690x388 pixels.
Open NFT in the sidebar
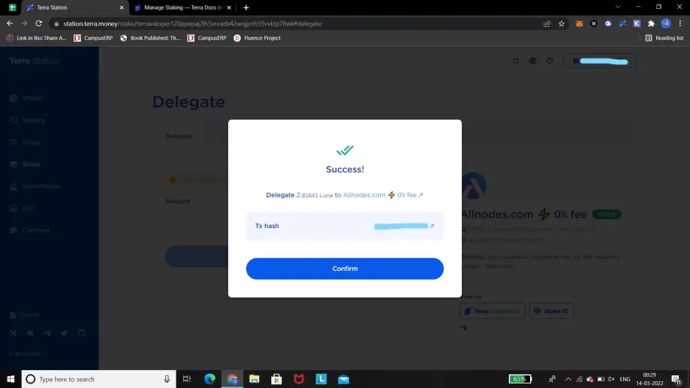tap(23, 208)
